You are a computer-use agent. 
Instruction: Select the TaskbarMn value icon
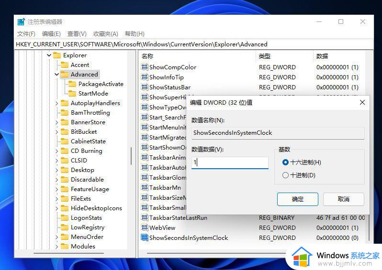coord(145,187)
